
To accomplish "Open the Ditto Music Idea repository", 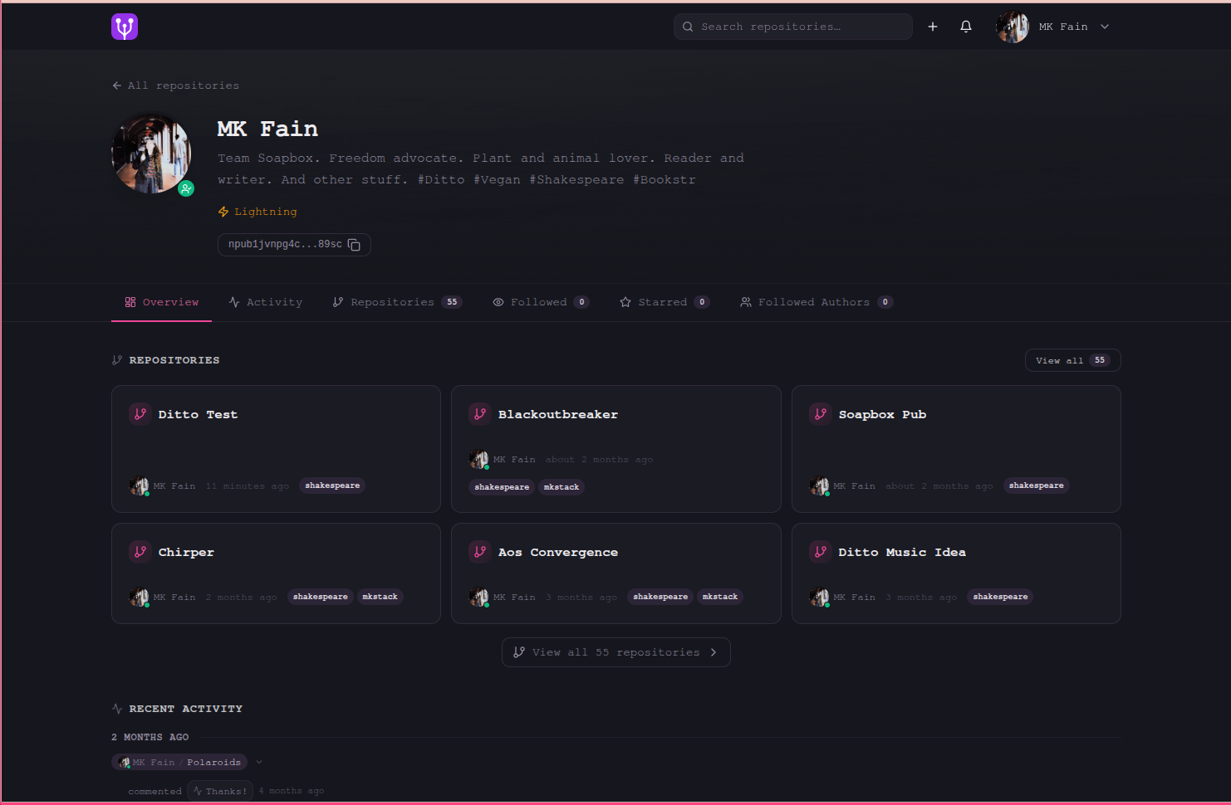I will (902, 552).
